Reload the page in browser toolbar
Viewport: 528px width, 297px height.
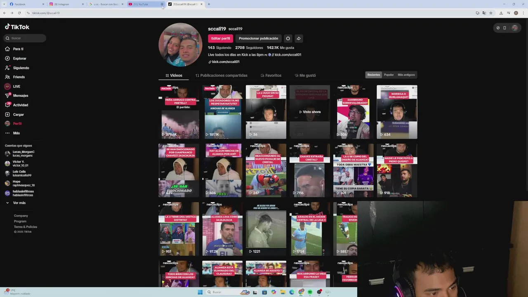pos(19,13)
